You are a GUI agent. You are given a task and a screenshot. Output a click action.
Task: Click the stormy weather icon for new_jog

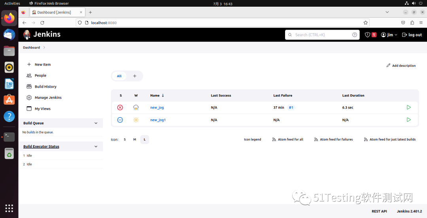click(x=136, y=107)
